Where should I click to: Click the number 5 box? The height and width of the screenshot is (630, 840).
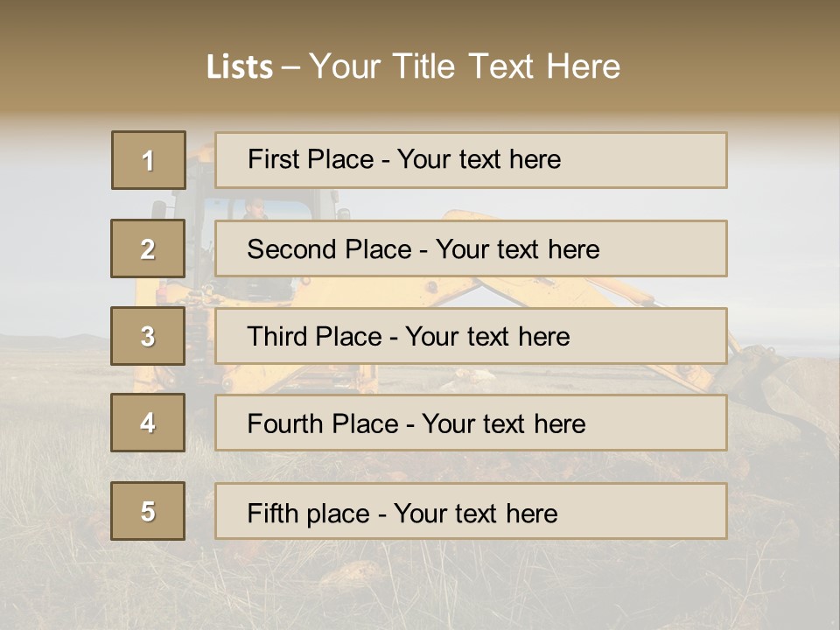click(148, 511)
